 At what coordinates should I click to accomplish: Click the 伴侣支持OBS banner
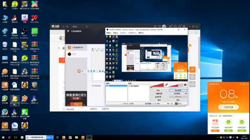click(76, 98)
